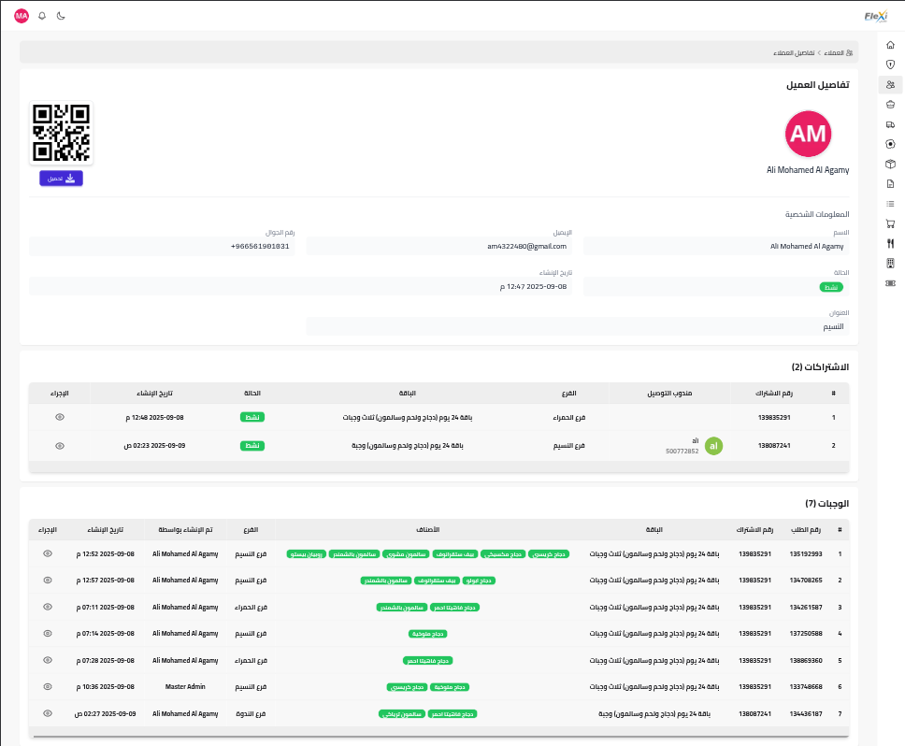The image size is (905, 746).
Task: Click the blue تحميل download button
Action: click(61, 178)
